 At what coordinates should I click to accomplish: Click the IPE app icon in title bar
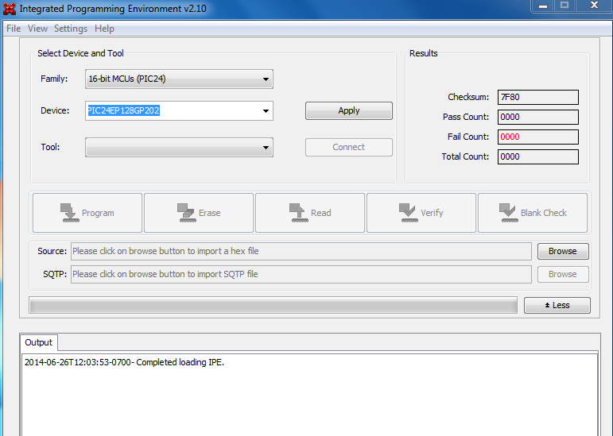point(10,9)
